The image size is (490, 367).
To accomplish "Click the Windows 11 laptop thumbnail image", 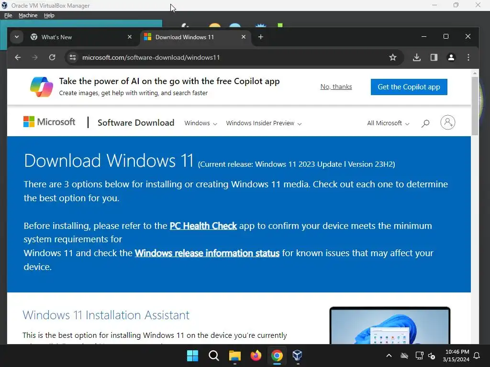I will point(390,325).
